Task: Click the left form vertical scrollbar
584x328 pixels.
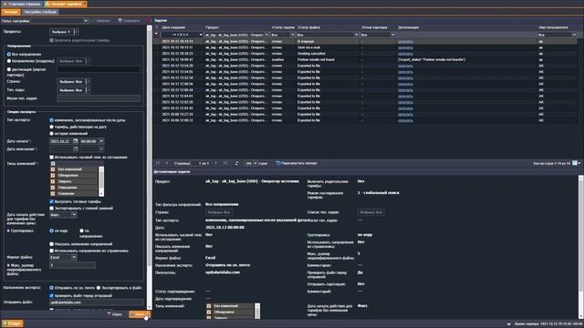Action: tap(150, 168)
